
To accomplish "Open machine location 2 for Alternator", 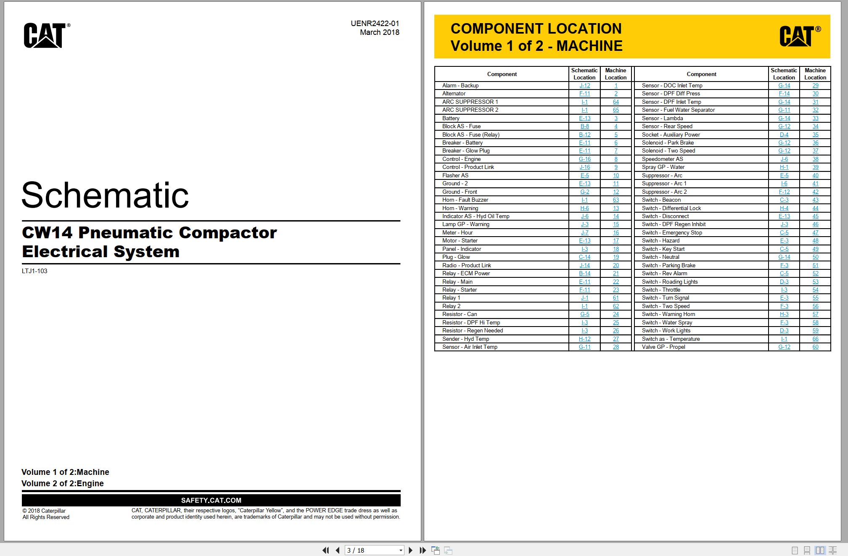I will coord(616,94).
